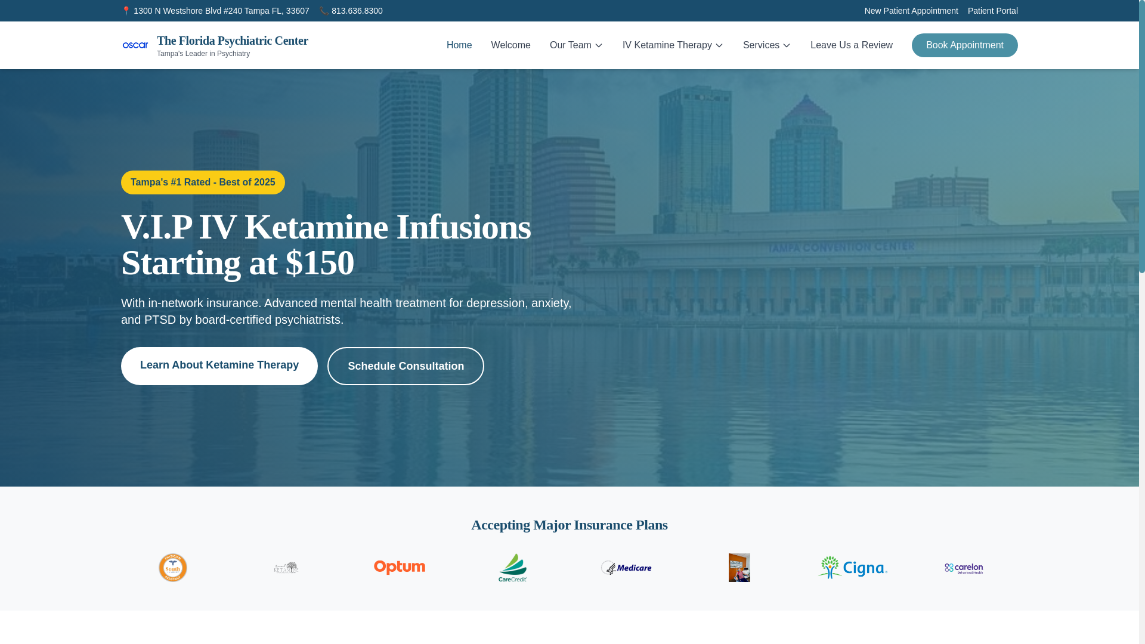This screenshot has height=644, width=1145.
Task: Click The Florida Psychiatric Center title
Action: tap(233, 41)
